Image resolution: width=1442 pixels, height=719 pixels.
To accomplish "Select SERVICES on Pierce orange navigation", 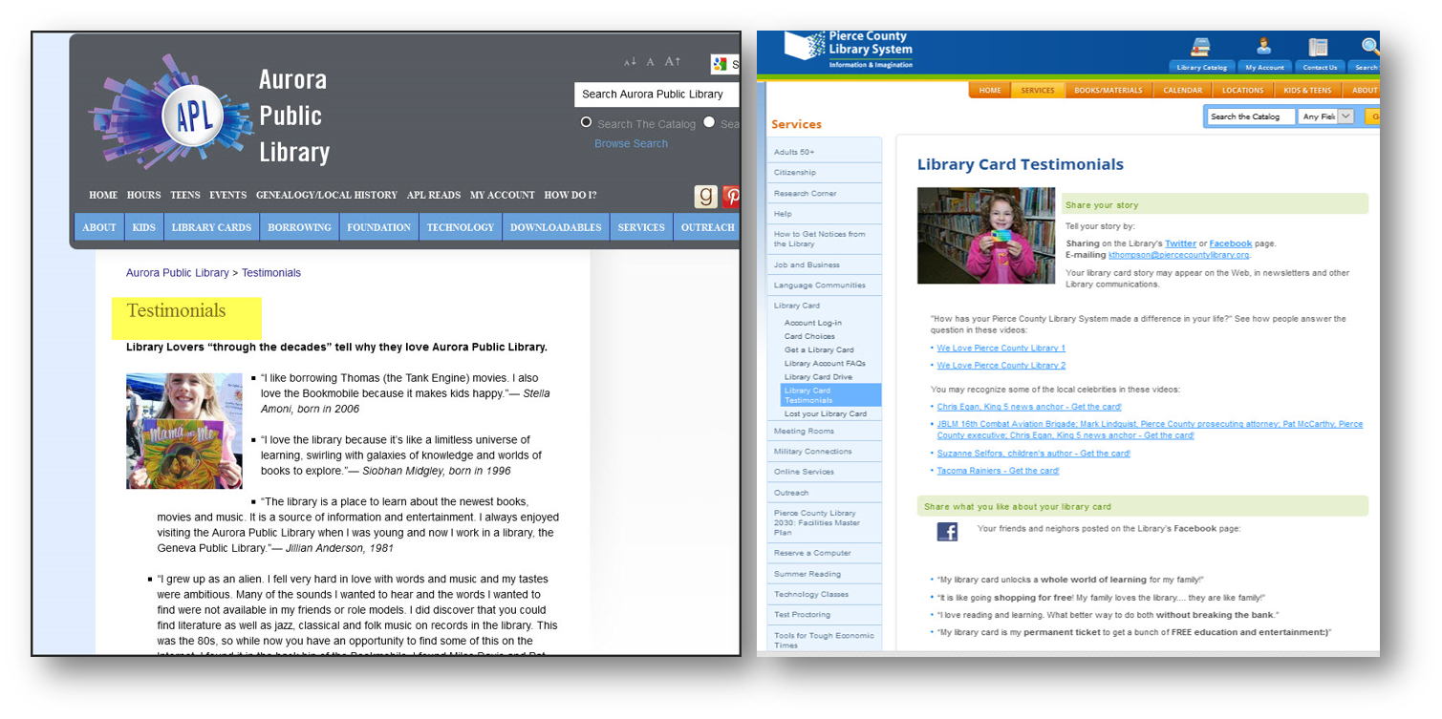I will pyautogui.click(x=1037, y=91).
